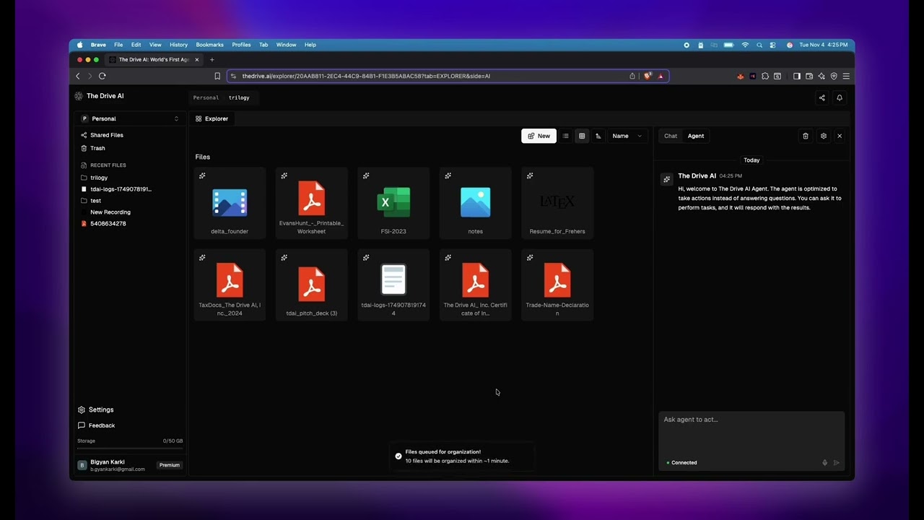Image resolution: width=924 pixels, height=520 pixels.
Task: Open the Name sort dropdown
Action: pos(627,136)
